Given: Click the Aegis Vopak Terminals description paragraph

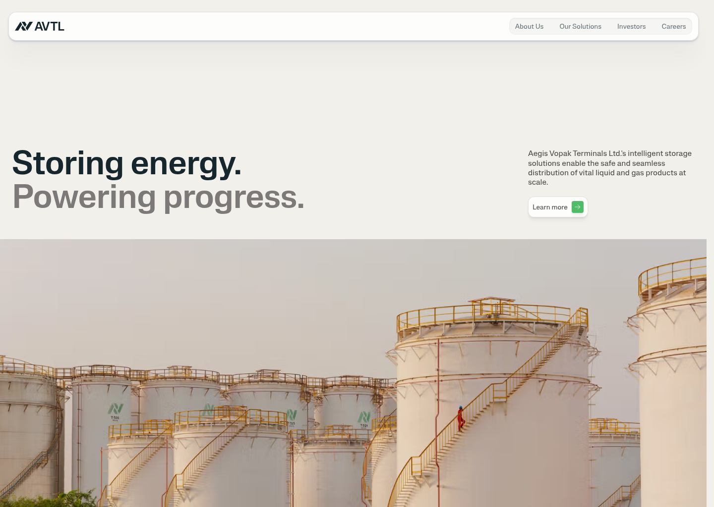Looking at the screenshot, I should tap(610, 168).
